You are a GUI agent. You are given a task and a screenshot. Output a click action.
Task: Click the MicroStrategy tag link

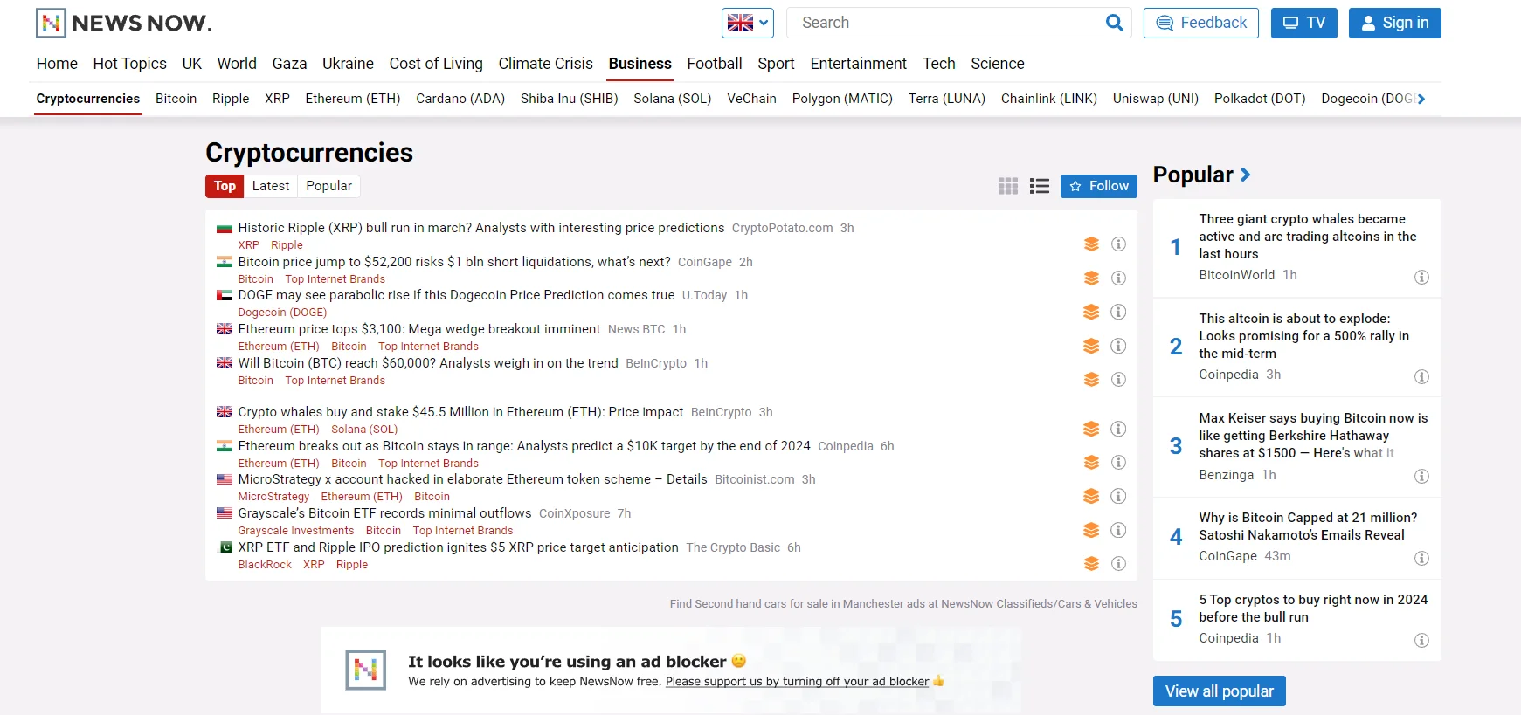(273, 497)
